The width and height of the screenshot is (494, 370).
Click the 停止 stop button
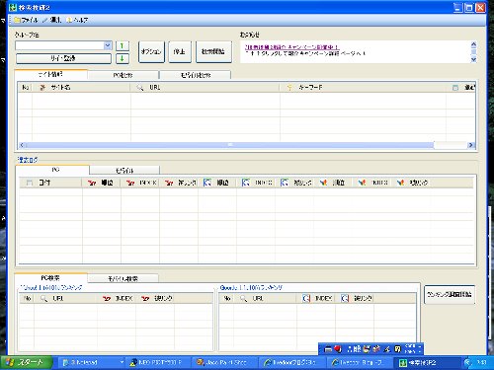180,51
